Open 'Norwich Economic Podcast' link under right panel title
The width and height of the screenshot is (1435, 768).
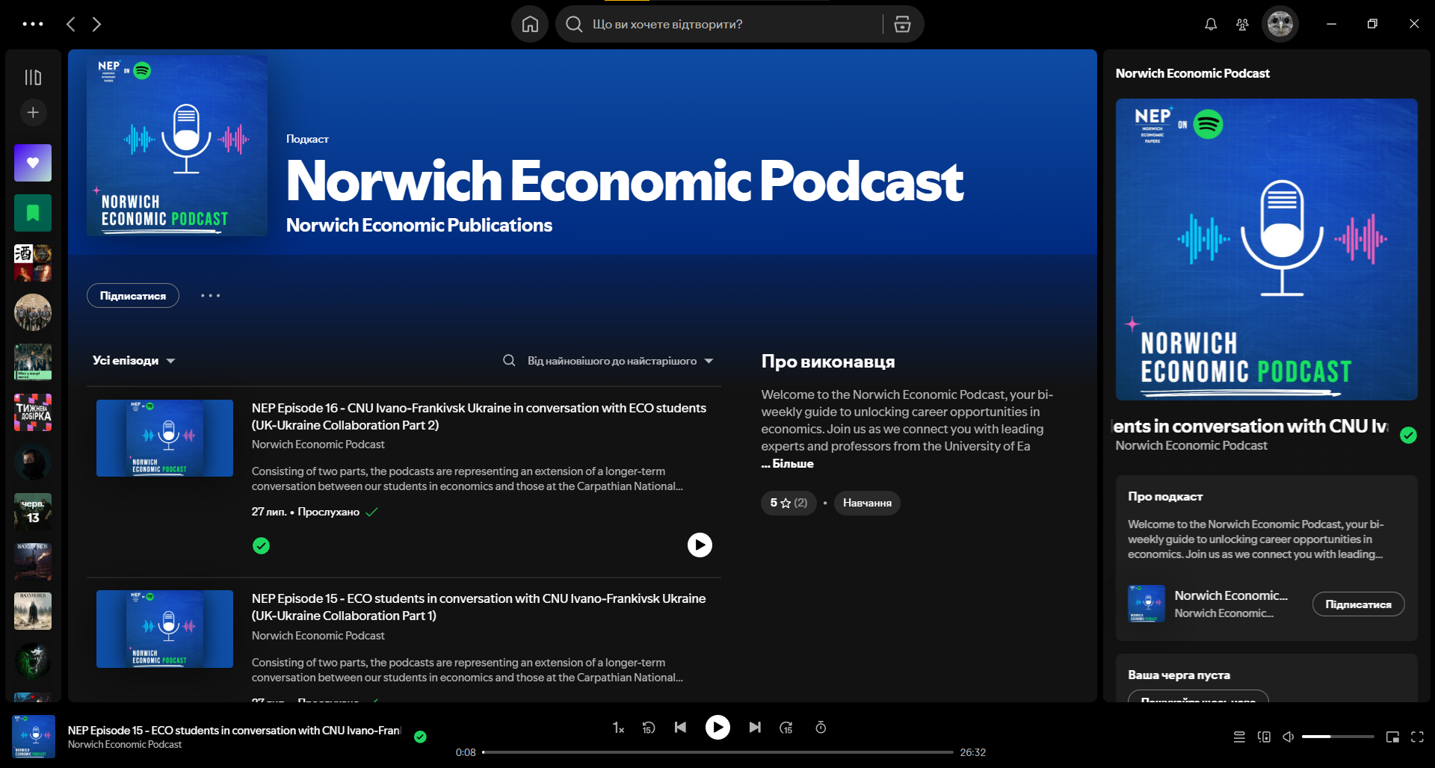tap(1191, 445)
